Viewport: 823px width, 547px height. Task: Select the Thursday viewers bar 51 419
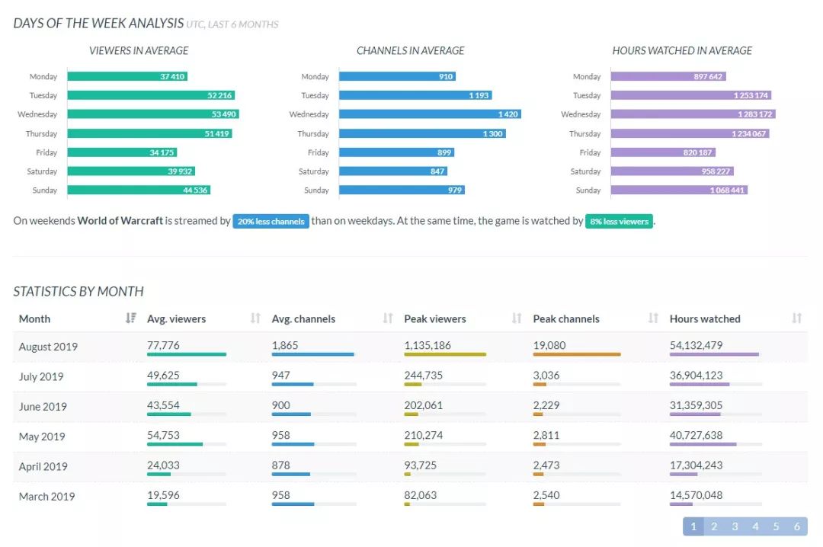coord(149,133)
